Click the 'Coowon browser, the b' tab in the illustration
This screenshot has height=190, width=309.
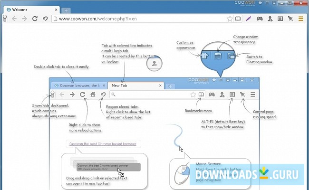79,85
